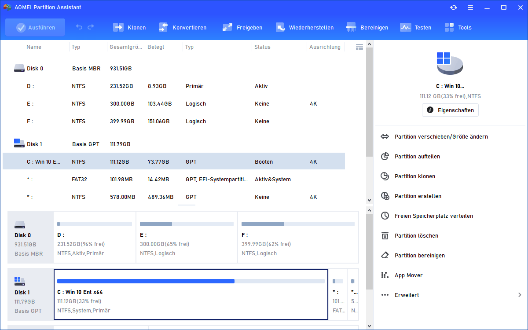Choose Partition löschen
The width and height of the screenshot is (528, 330).
pos(416,236)
